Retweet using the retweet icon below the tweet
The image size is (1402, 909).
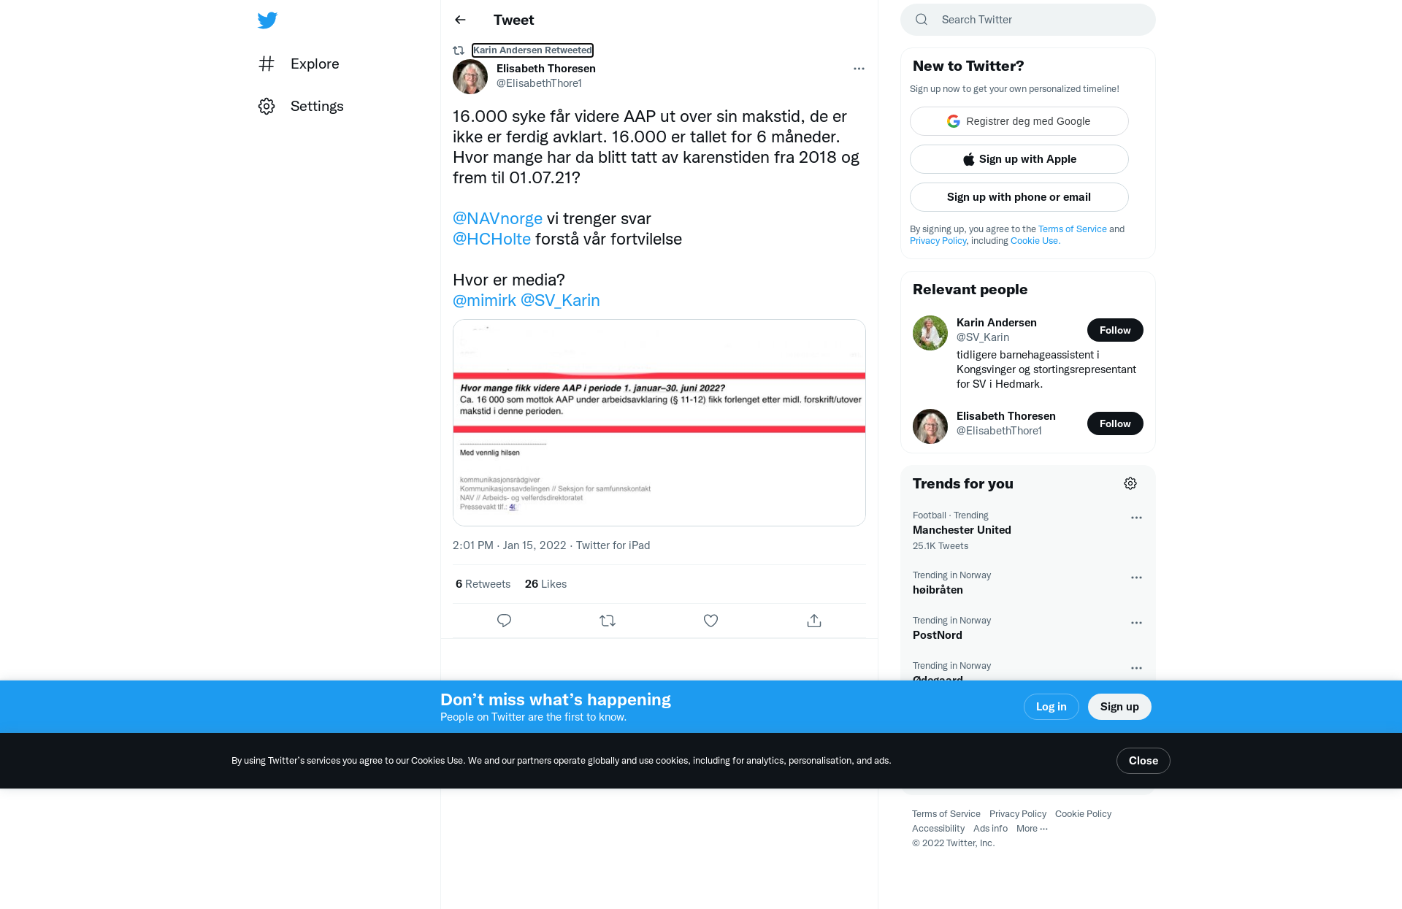pos(608,621)
